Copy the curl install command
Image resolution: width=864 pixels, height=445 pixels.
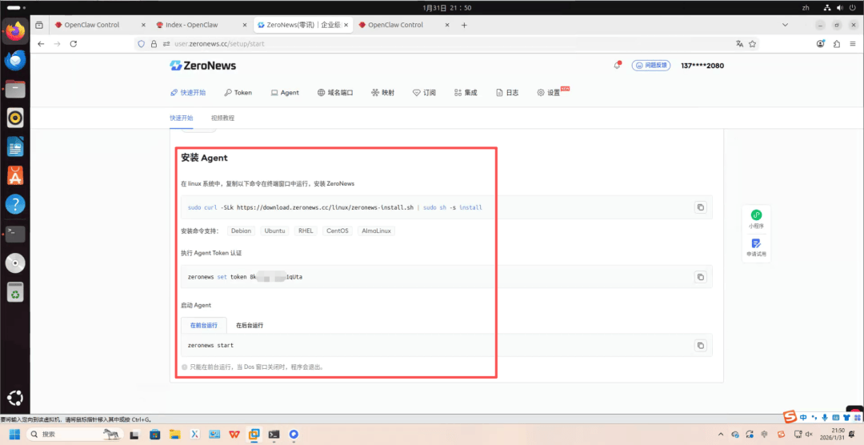coord(700,207)
